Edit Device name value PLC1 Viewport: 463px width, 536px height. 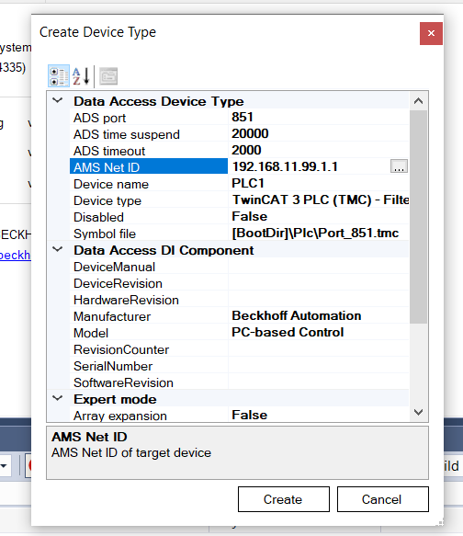tap(318, 184)
